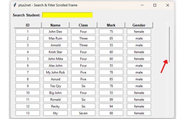Click the ID cell containing 12

(28, 106)
